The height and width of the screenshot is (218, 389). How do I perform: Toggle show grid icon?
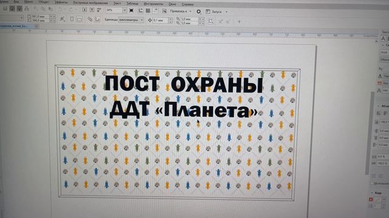(148, 11)
